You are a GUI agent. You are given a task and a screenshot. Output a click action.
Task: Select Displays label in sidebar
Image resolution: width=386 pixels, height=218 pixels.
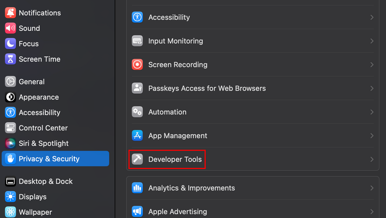32,197
